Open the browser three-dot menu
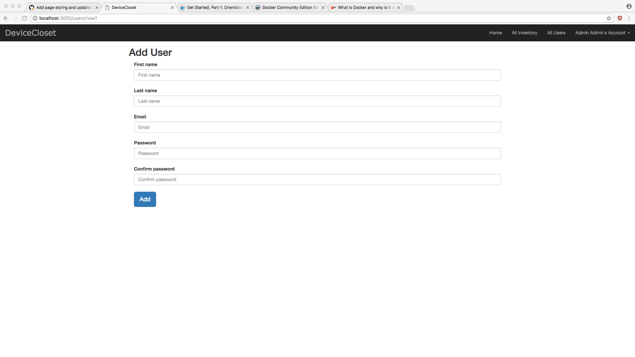635x357 pixels. coord(629,18)
